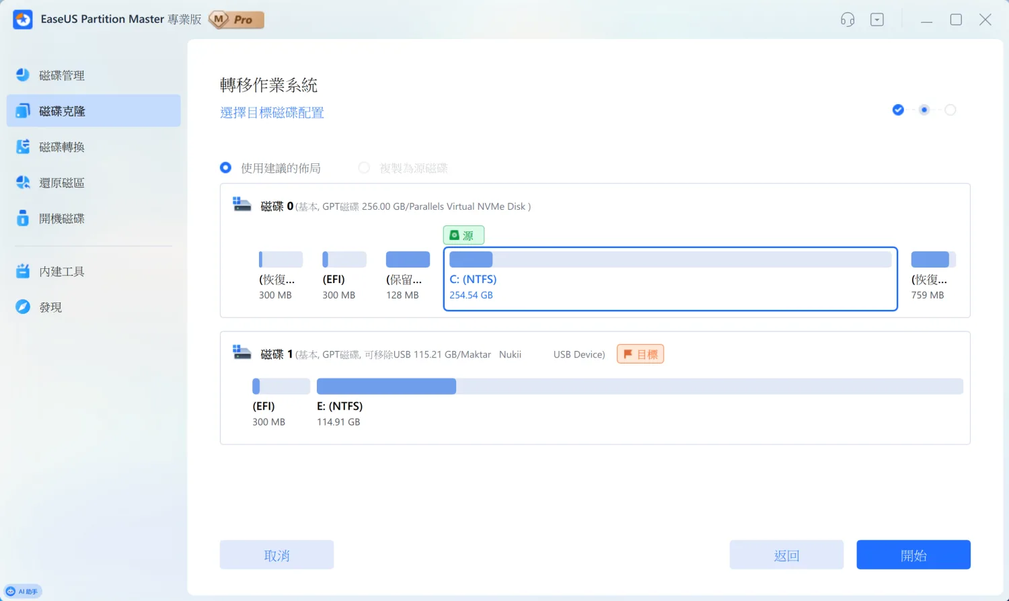Select the EFI partition on 磁碟 0
This screenshot has width=1009, height=601.
[x=344, y=276]
